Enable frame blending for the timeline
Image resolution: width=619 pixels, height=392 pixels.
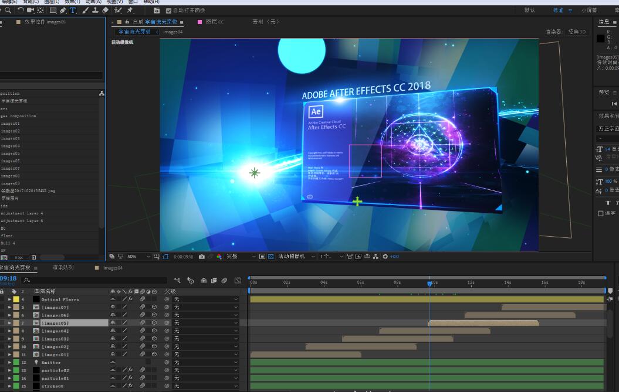pos(214,281)
